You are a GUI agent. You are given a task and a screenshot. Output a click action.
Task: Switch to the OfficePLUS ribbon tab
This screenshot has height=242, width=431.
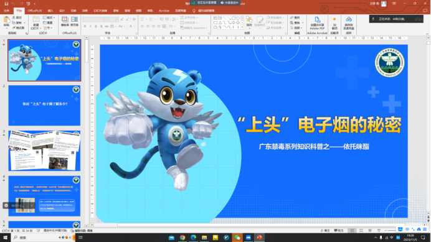click(x=35, y=11)
